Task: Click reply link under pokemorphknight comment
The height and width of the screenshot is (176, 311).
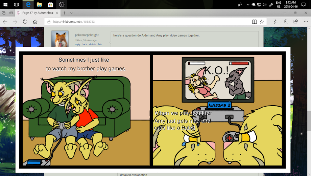Action: [x=77, y=44]
